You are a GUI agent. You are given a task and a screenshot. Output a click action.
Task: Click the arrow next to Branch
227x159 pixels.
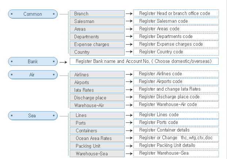[129, 14]
